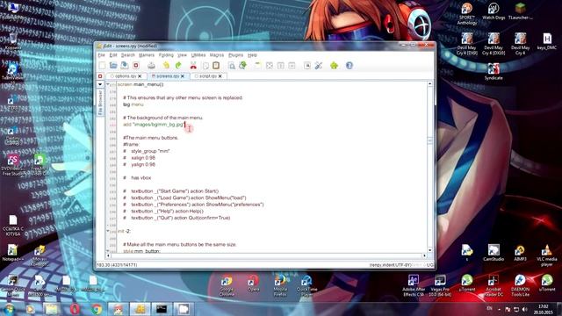Open the Utilities menu

click(x=198, y=55)
